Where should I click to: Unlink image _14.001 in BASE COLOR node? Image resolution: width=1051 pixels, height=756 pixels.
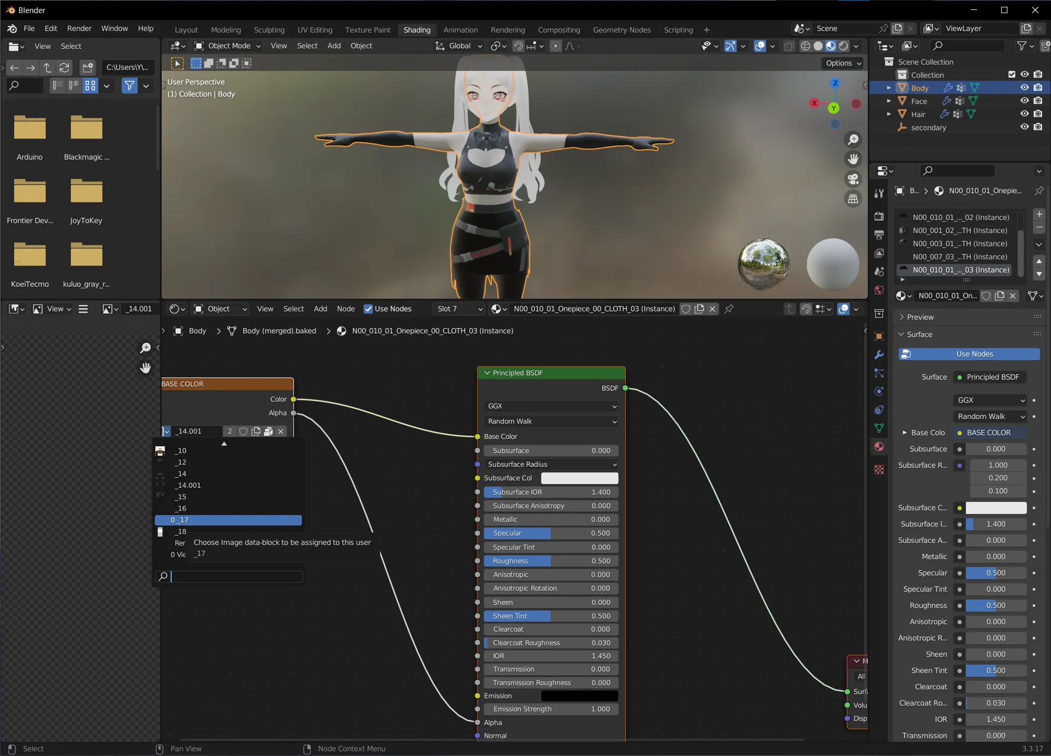click(x=281, y=431)
